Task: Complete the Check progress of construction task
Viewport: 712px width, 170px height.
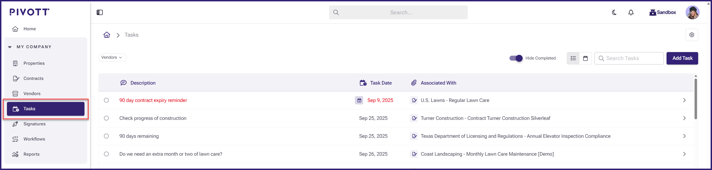Action: pos(106,118)
